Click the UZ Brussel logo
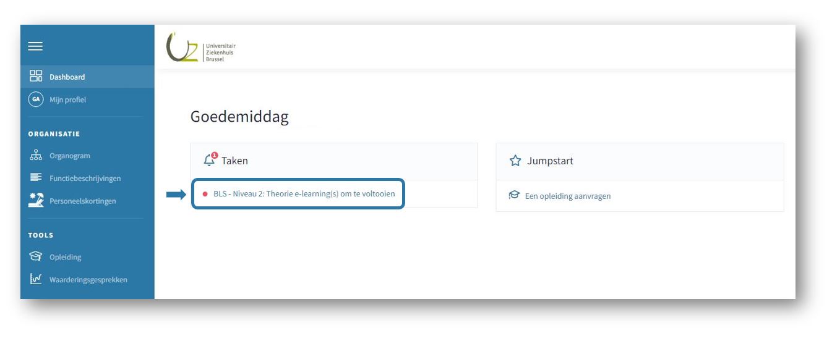This screenshot has height=341, width=832. (x=201, y=48)
